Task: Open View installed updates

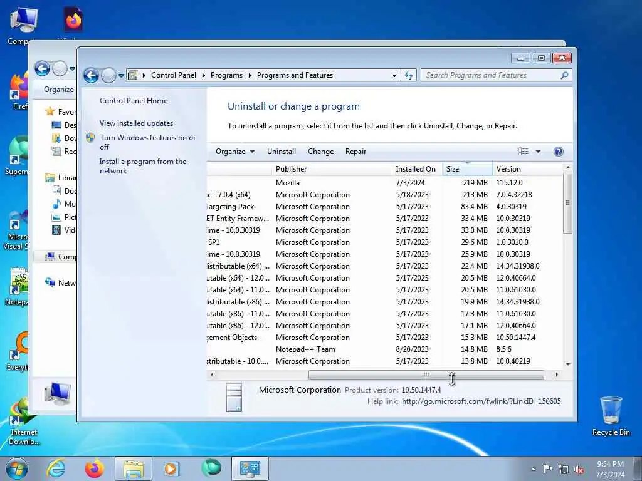Action: (x=136, y=123)
